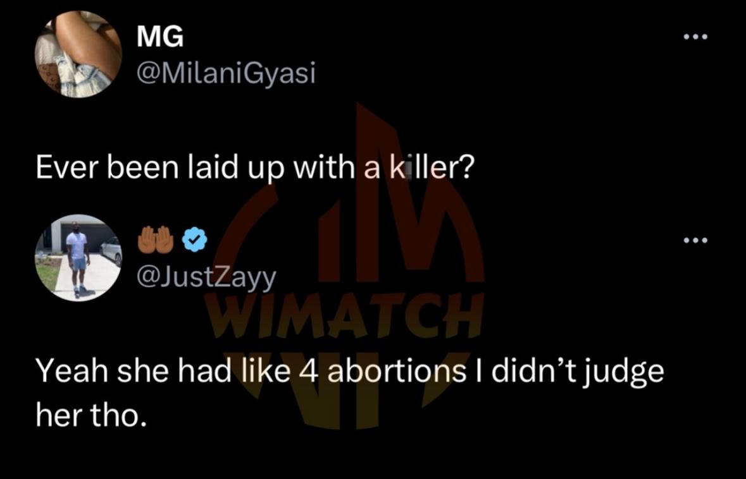Open the reply starting "Yeah she had like"
746x479 pixels.
[x=349, y=371]
